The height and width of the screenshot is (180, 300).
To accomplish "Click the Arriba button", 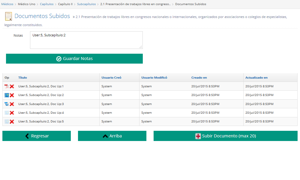I will [x=112, y=136].
